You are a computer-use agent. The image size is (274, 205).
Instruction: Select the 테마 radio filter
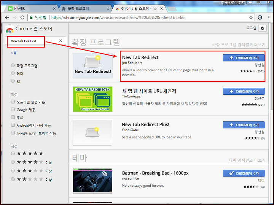coord(13,73)
